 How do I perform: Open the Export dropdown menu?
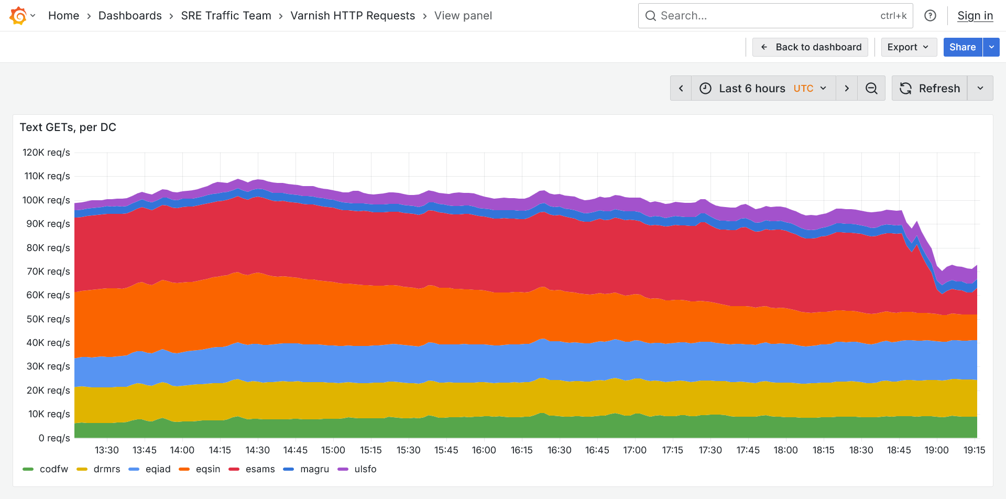909,47
